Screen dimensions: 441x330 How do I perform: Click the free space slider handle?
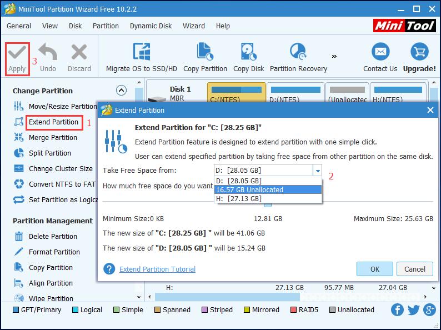coord(268,205)
